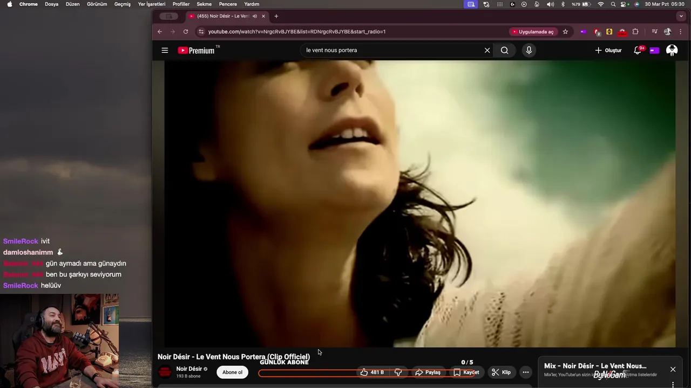This screenshot has width=691, height=388.
Task: Like the video with 481 B
Action: tap(372, 372)
